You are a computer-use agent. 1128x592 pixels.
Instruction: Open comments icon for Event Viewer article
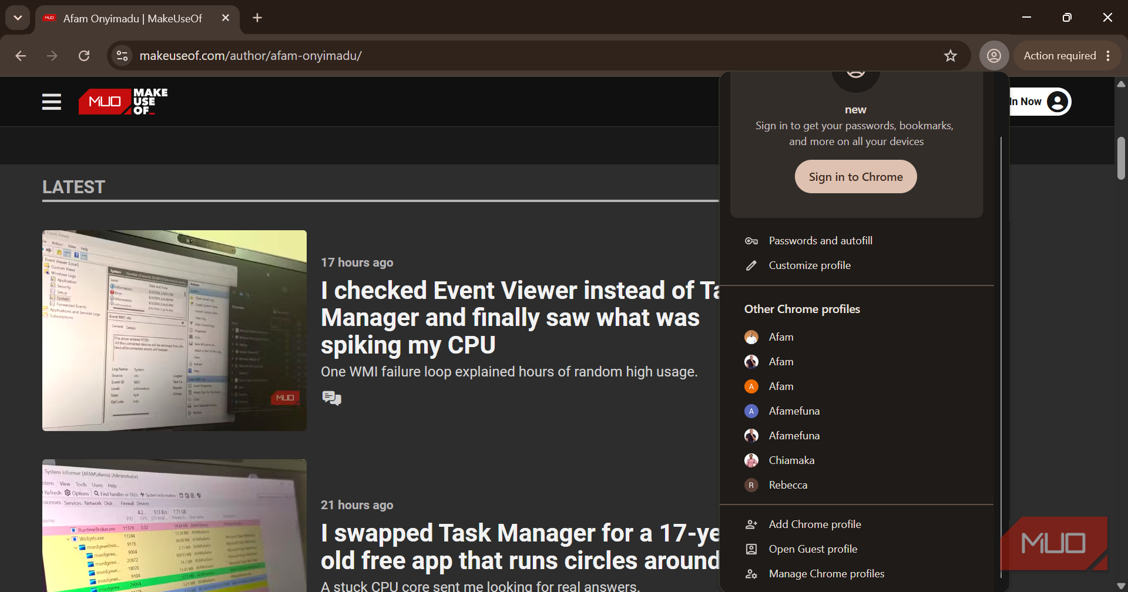pyautogui.click(x=331, y=398)
